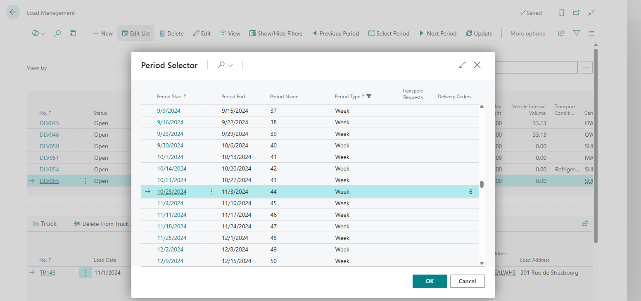This screenshot has height=301, width=641.
Task: Open More options menu
Action: click(527, 33)
